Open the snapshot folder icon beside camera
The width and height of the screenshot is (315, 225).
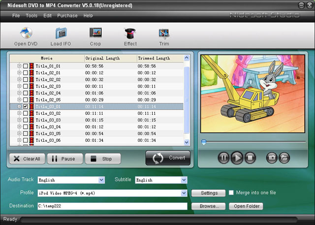(284, 158)
